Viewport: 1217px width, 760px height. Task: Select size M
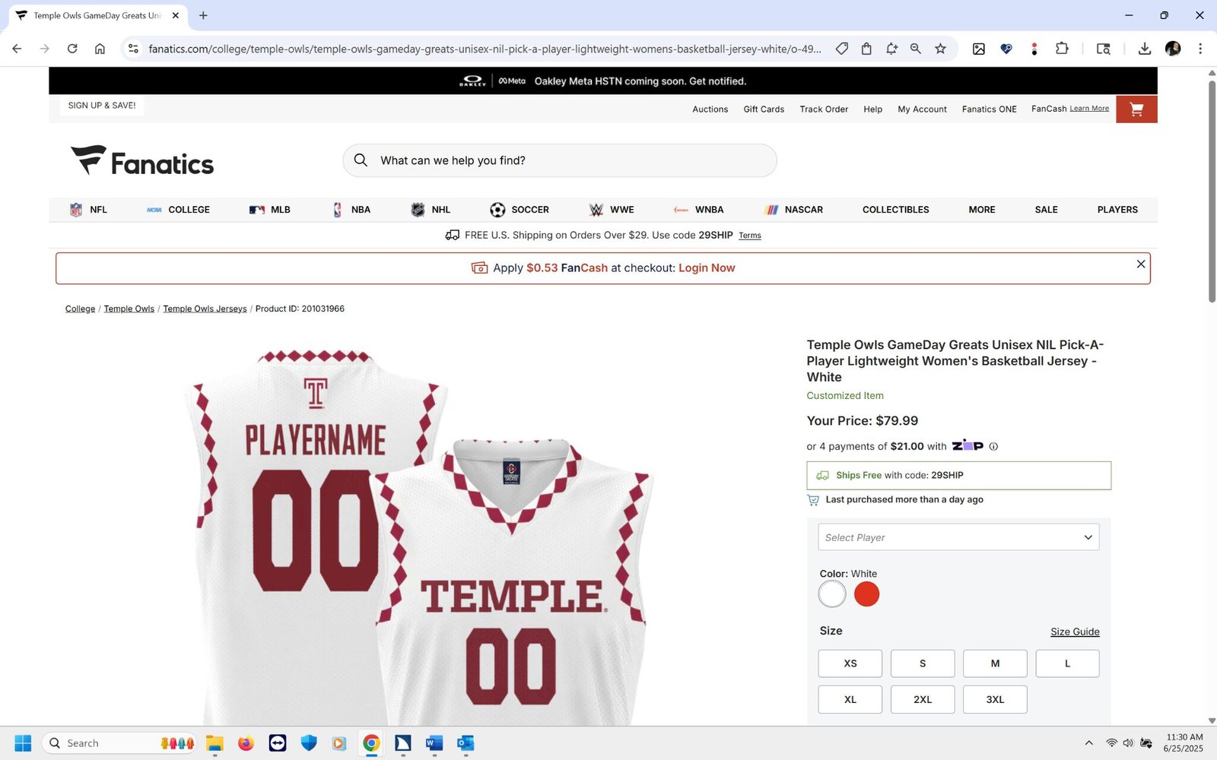pos(995,663)
